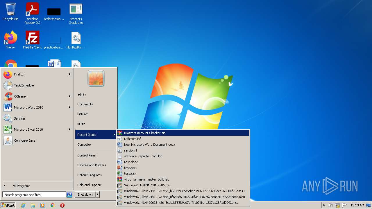
Task: Expand Recent Items submenu
Action: click(96, 135)
